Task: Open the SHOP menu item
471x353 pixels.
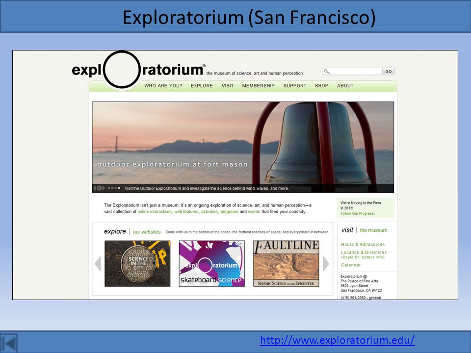Action: click(322, 86)
